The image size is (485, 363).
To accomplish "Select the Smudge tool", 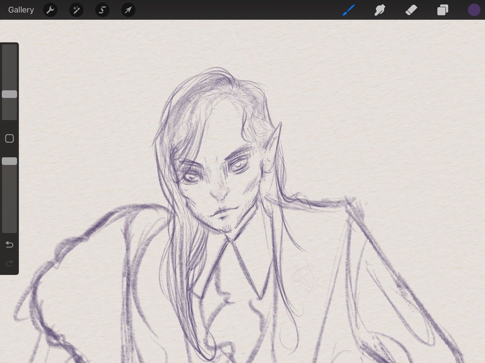I will (x=380, y=10).
